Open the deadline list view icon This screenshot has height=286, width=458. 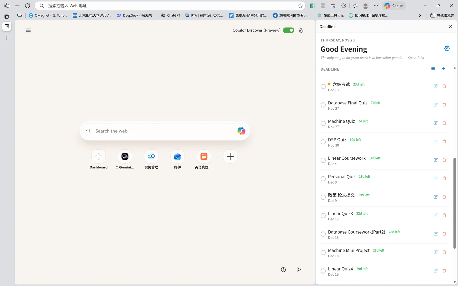[x=433, y=69]
